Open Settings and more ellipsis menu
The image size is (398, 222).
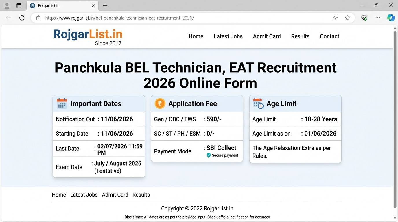tap(378, 18)
